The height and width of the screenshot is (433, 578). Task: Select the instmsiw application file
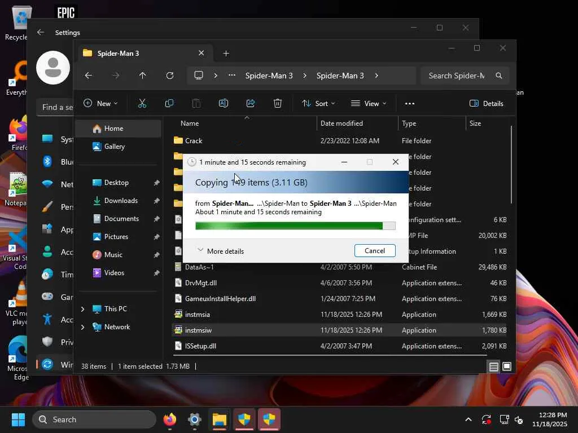339,330
